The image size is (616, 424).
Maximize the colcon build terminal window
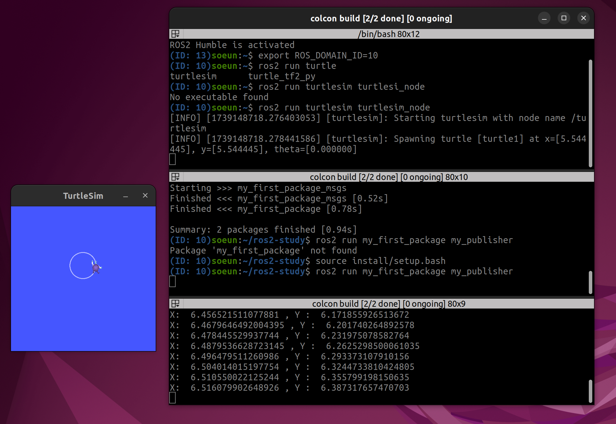(x=564, y=18)
